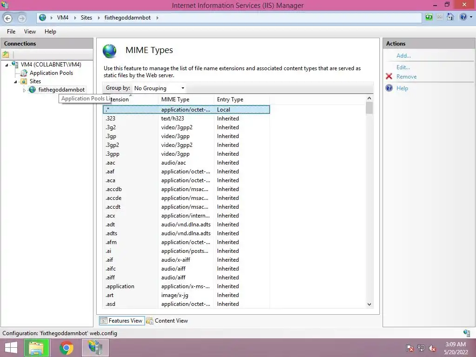Click Help link in Actions pane

pos(402,88)
